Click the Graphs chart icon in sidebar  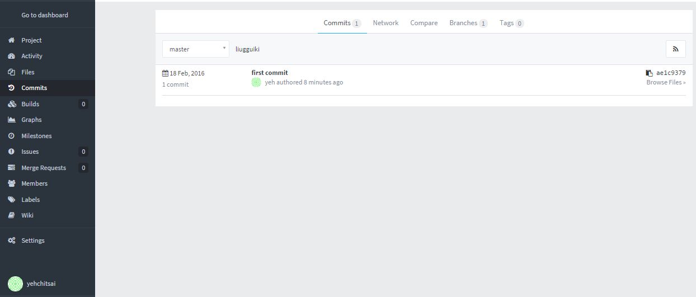click(x=11, y=120)
